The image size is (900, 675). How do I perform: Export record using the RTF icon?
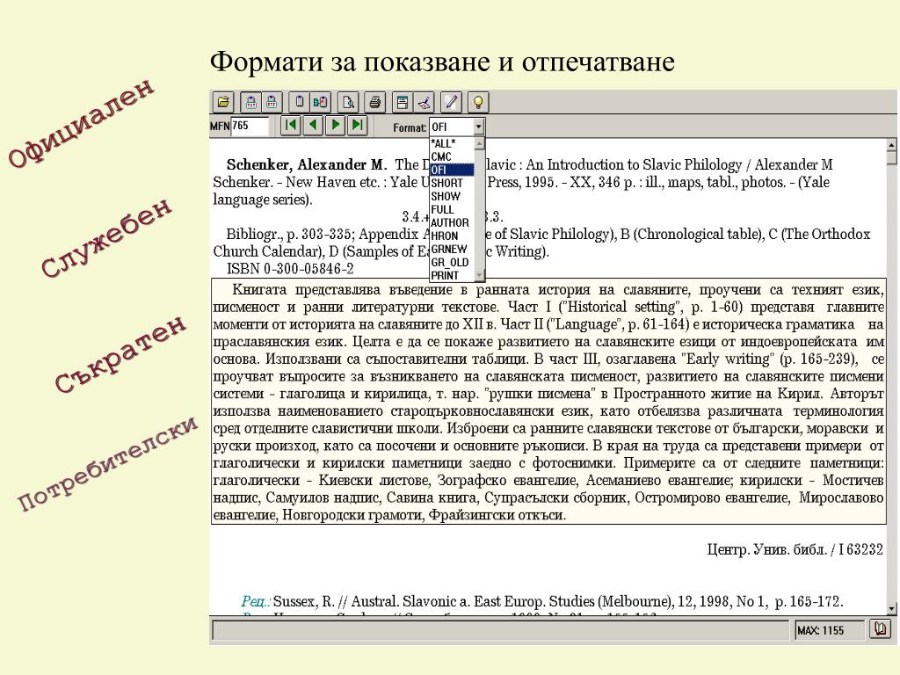272,102
